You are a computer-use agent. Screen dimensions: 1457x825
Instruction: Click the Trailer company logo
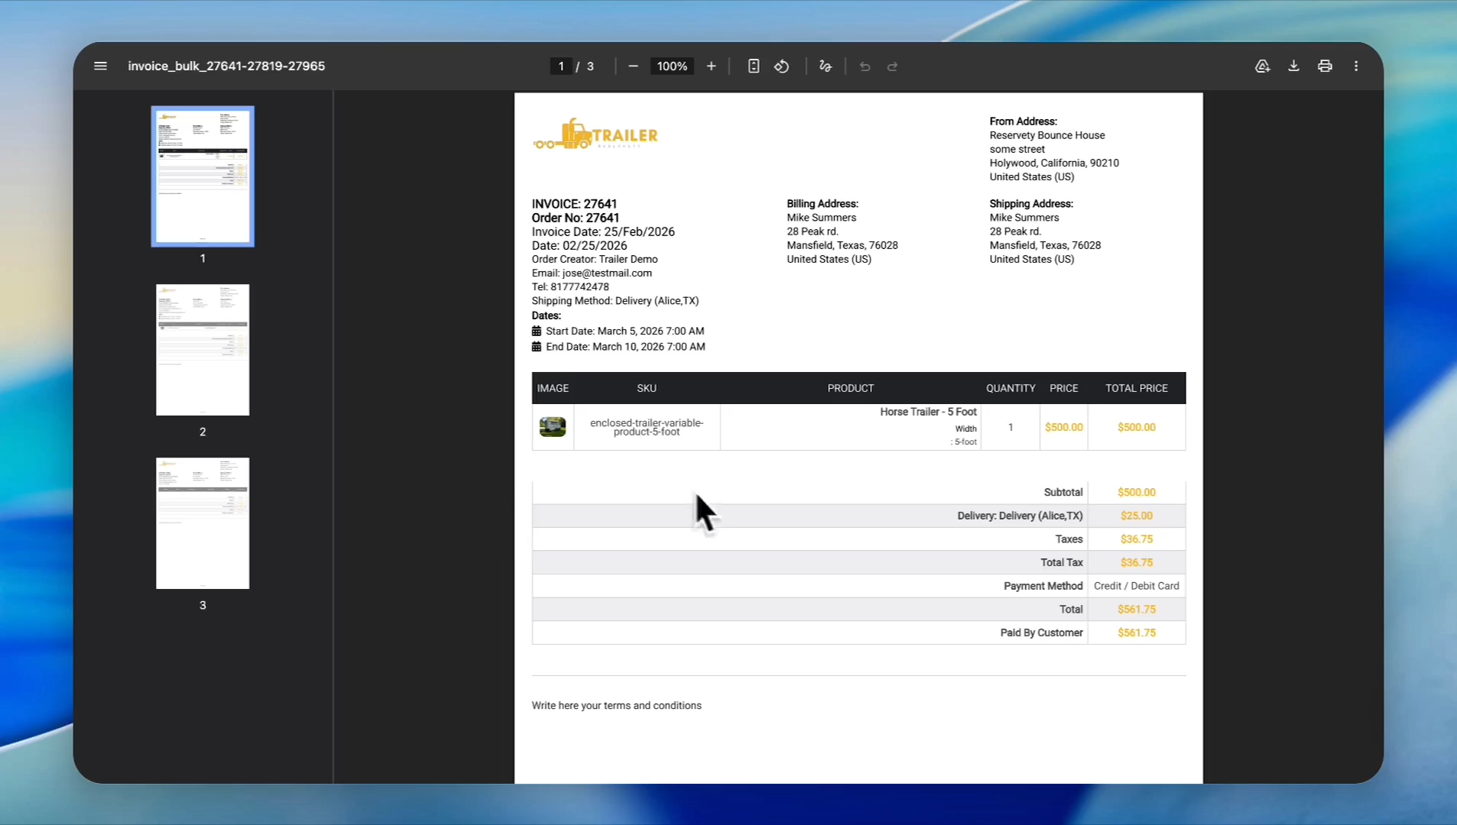(595, 134)
